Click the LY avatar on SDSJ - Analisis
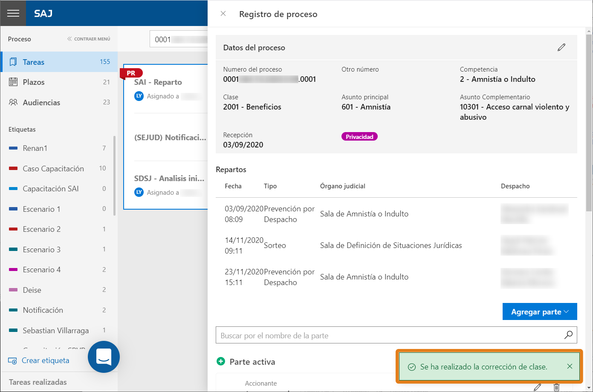The width and height of the screenshot is (593, 392). coord(139,192)
